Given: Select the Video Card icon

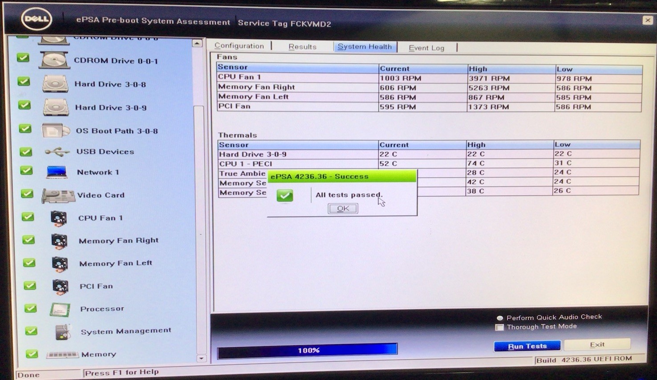Looking at the screenshot, I should [58, 196].
